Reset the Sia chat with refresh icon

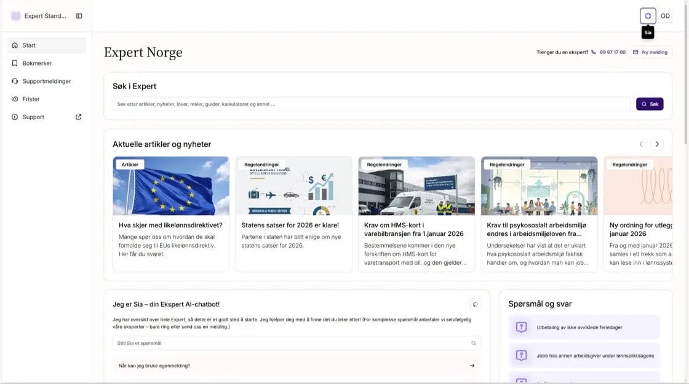[475, 304]
